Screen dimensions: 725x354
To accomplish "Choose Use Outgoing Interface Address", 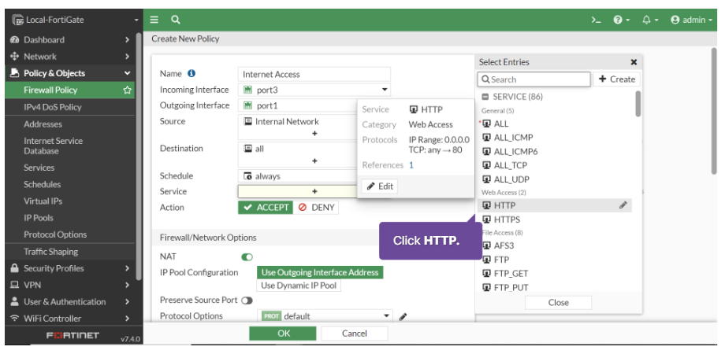I will [x=320, y=272].
